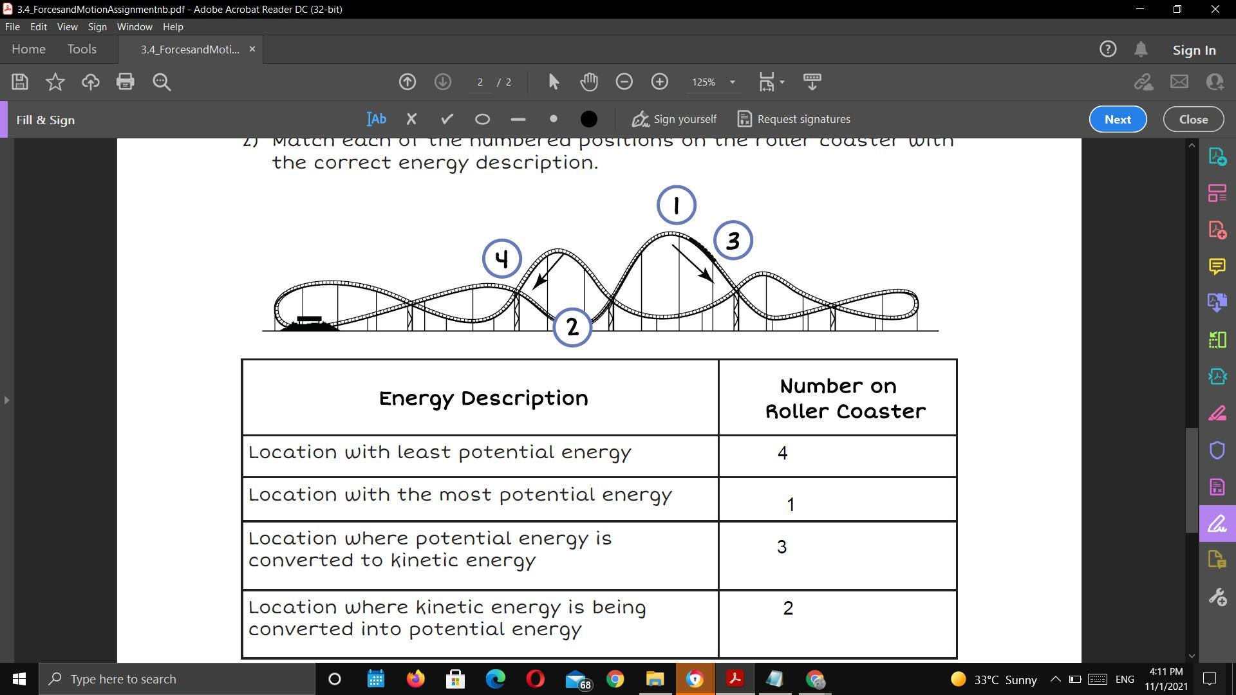Select the dot tool
The image size is (1236, 695).
point(554,119)
